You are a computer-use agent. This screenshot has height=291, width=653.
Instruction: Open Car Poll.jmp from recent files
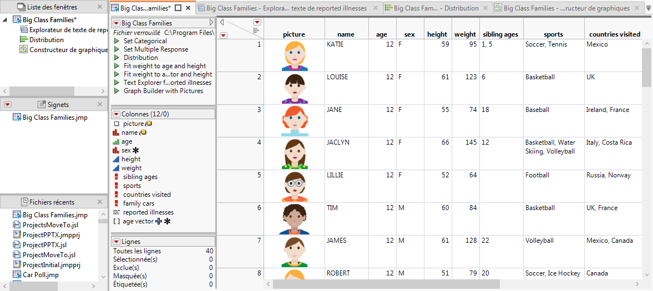(x=40, y=275)
